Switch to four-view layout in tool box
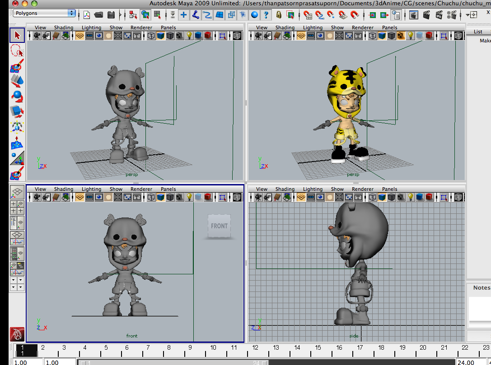 pos(17,208)
